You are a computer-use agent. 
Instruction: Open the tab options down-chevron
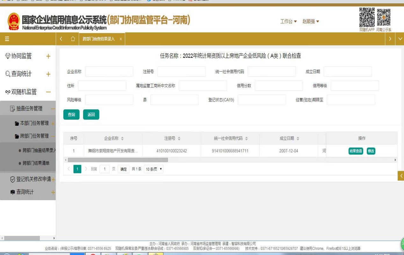400,39
